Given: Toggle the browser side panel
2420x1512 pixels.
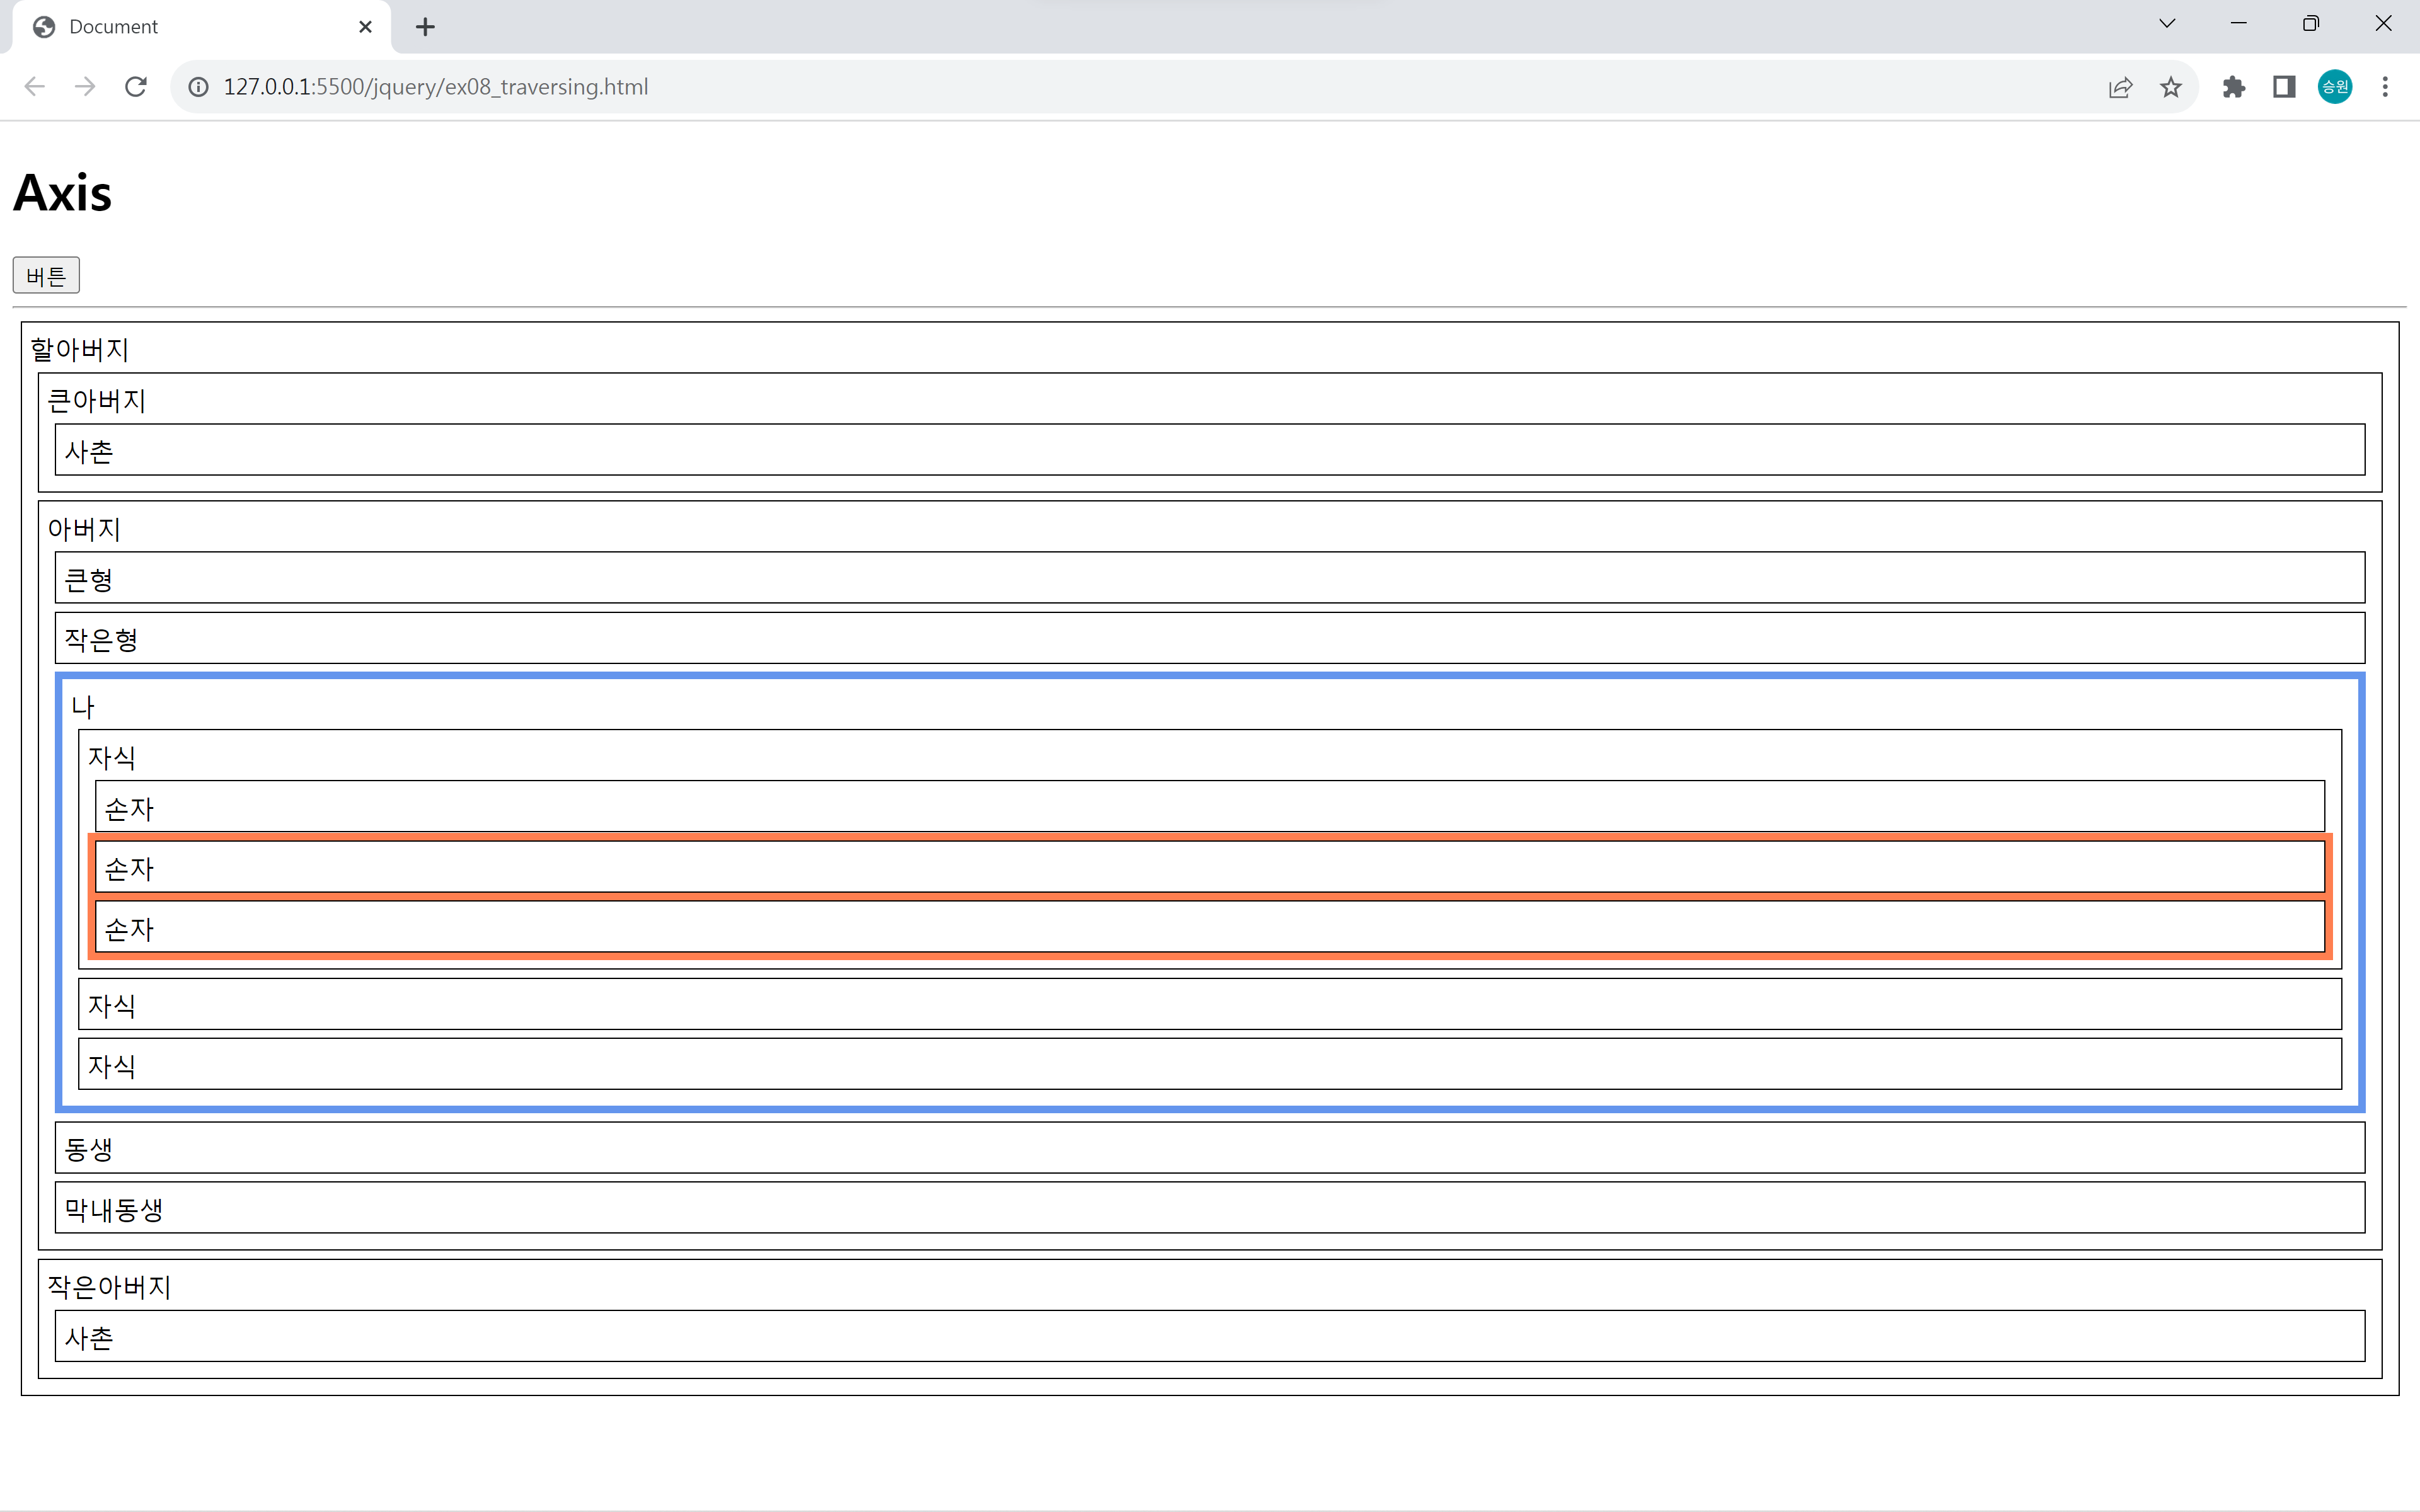Looking at the screenshot, I should 2284,87.
